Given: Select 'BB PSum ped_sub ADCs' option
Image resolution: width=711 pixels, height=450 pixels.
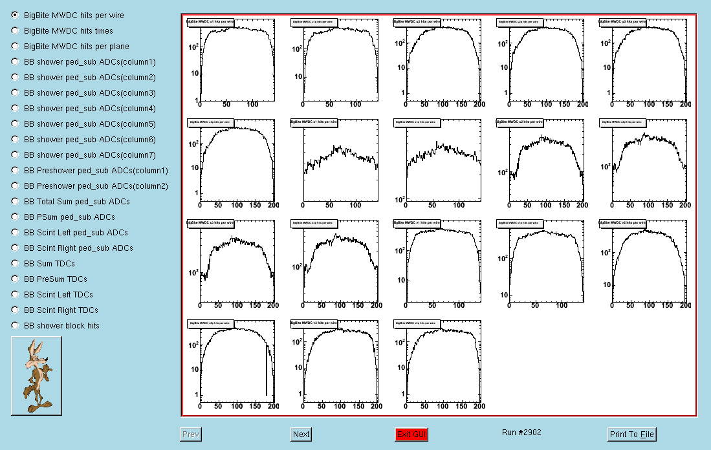Looking at the screenshot, I should point(15,217).
